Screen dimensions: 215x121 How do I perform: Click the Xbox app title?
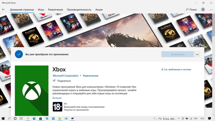(x=59, y=69)
